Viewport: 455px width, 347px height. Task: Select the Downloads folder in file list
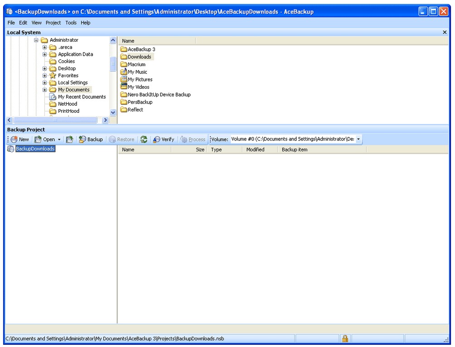136,57
